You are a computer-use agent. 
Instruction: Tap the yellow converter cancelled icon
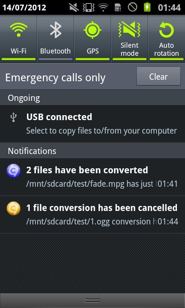point(13,208)
